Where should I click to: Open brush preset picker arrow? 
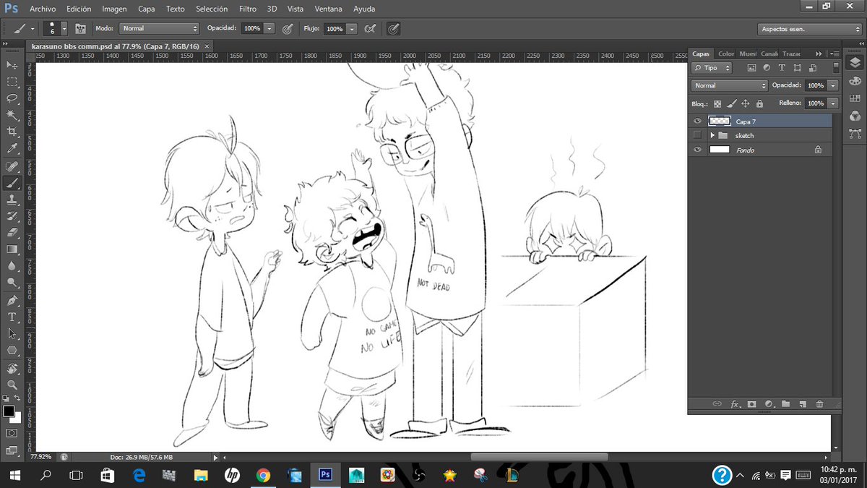click(64, 29)
